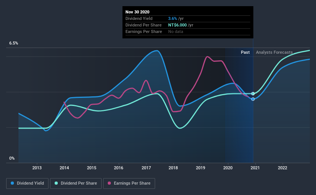Click the blue Dividend Yield legend dot
The width and height of the screenshot is (316, 195).
[x=12, y=183]
